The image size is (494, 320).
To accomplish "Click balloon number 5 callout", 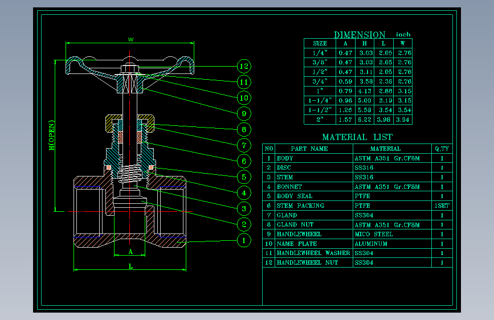I will click(x=244, y=177).
